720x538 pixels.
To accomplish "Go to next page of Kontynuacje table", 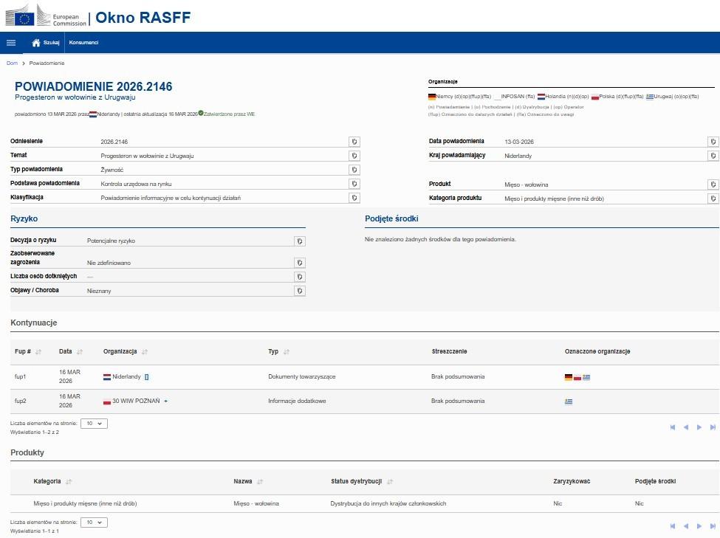I will point(699,427).
